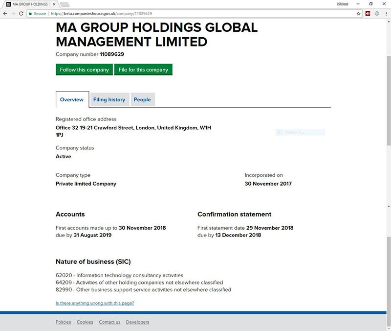Viewport: 391px width, 331px height.
Task: Open the red extension icon in toolbar
Action: pyautogui.click(x=368, y=14)
